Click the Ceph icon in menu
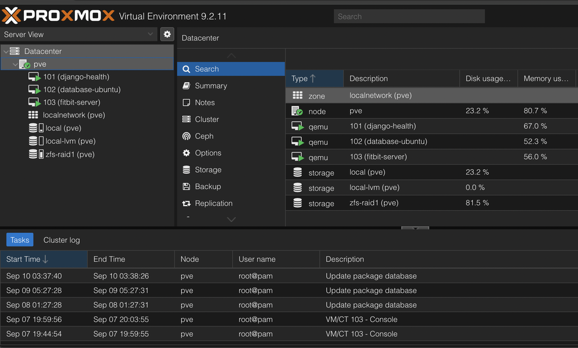 coord(186,136)
